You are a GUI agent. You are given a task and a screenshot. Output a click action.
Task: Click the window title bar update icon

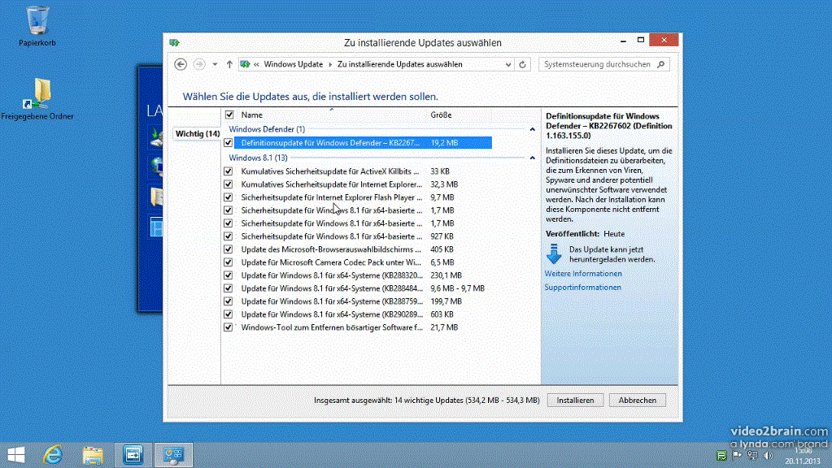coord(174,42)
